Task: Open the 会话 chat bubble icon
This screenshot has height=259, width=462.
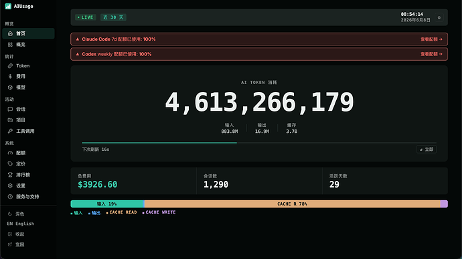Action: (10, 109)
